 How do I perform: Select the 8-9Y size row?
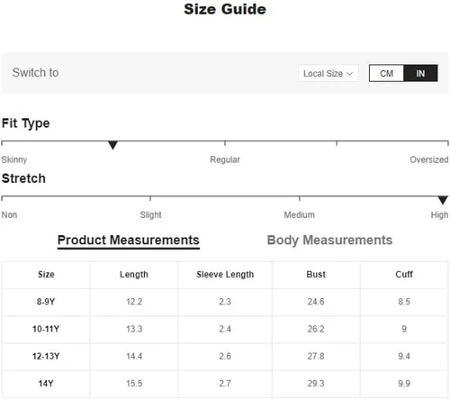[225, 302]
